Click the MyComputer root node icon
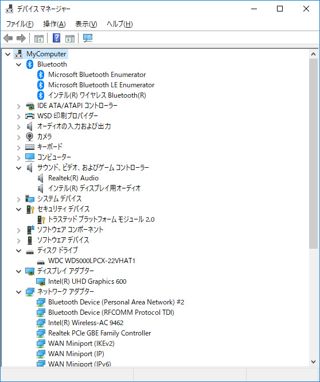Viewport: 320px width, 382px height. pyautogui.click(x=19, y=54)
